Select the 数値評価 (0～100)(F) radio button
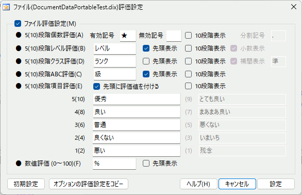Screen dimensions: 302x195 (x=19, y=164)
